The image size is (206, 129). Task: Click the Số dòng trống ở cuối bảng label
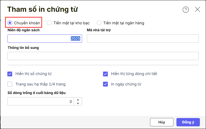37,93
